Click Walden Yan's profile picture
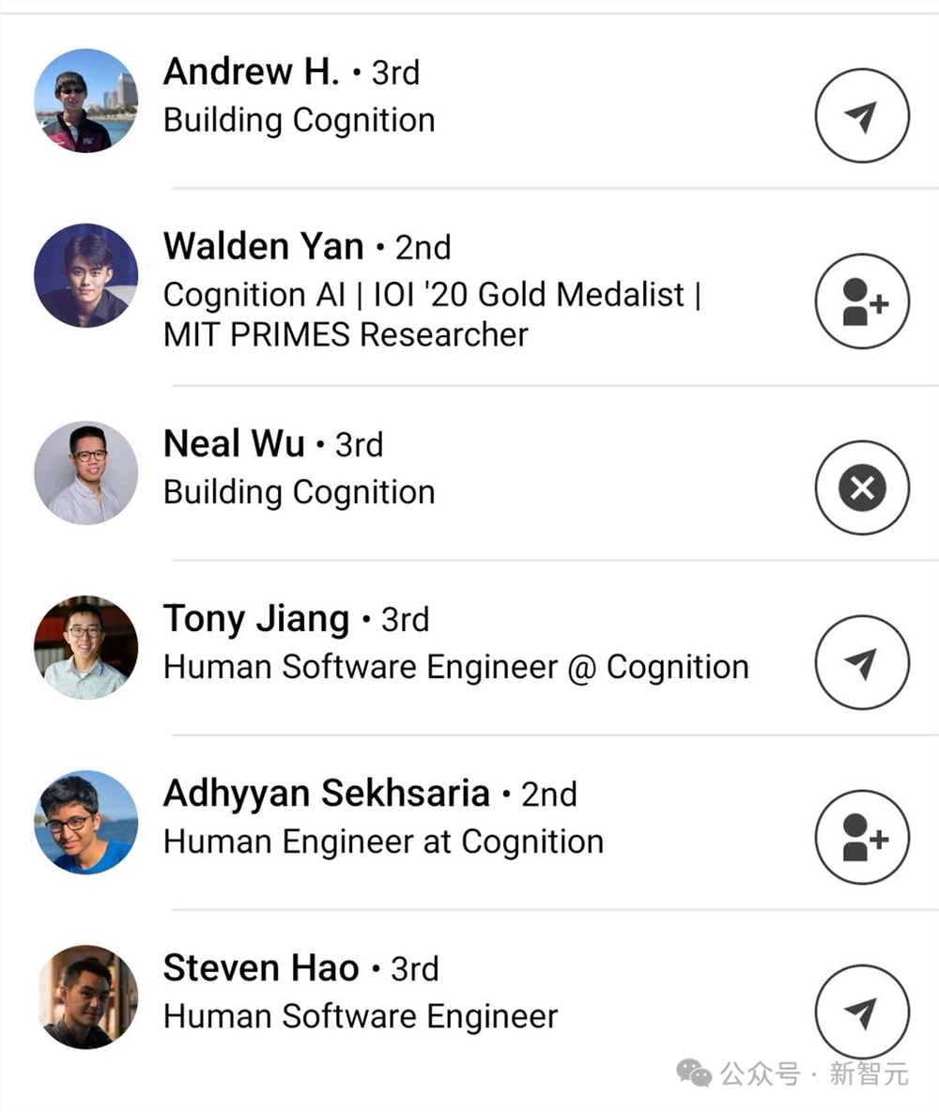The height and width of the screenshot is (1112, 939). coord(85,275)
